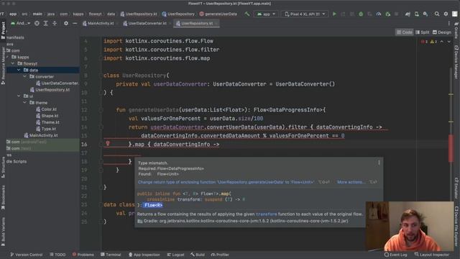Open the TODO tool window
The image size is (460, 259).
(57, 255)
